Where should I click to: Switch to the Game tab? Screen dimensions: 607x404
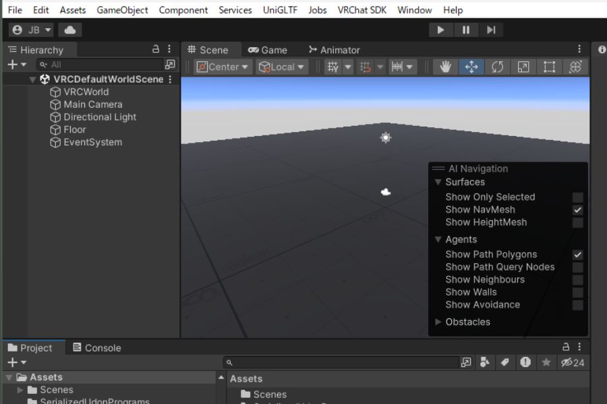(268, 50)
